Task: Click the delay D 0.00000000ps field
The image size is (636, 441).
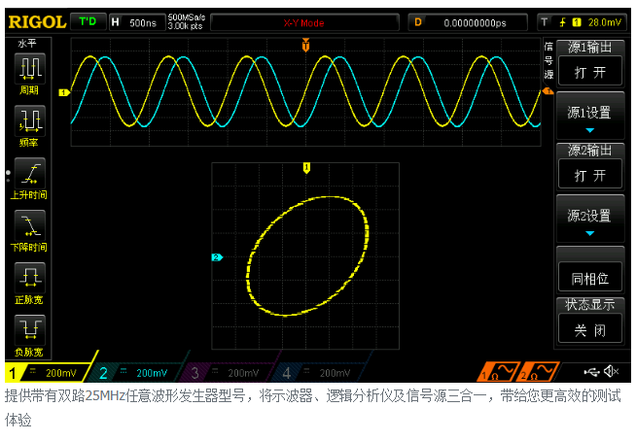Action: [x=468, y=22]
